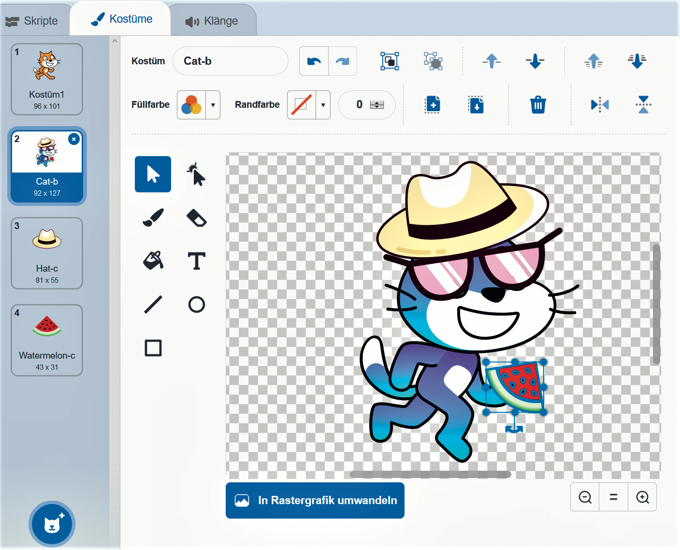Adjust outline width stepper arrows
Viewport: 680px width, 550px height.
(x=377, y=105)
